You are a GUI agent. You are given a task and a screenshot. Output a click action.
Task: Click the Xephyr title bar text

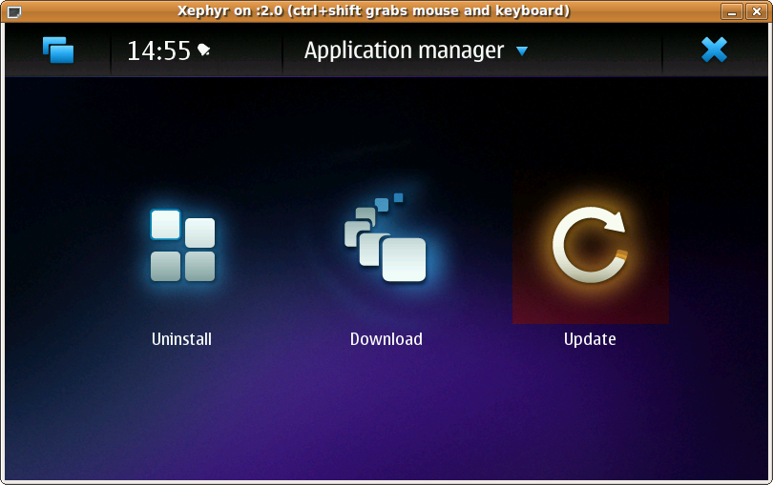(374, 10)
